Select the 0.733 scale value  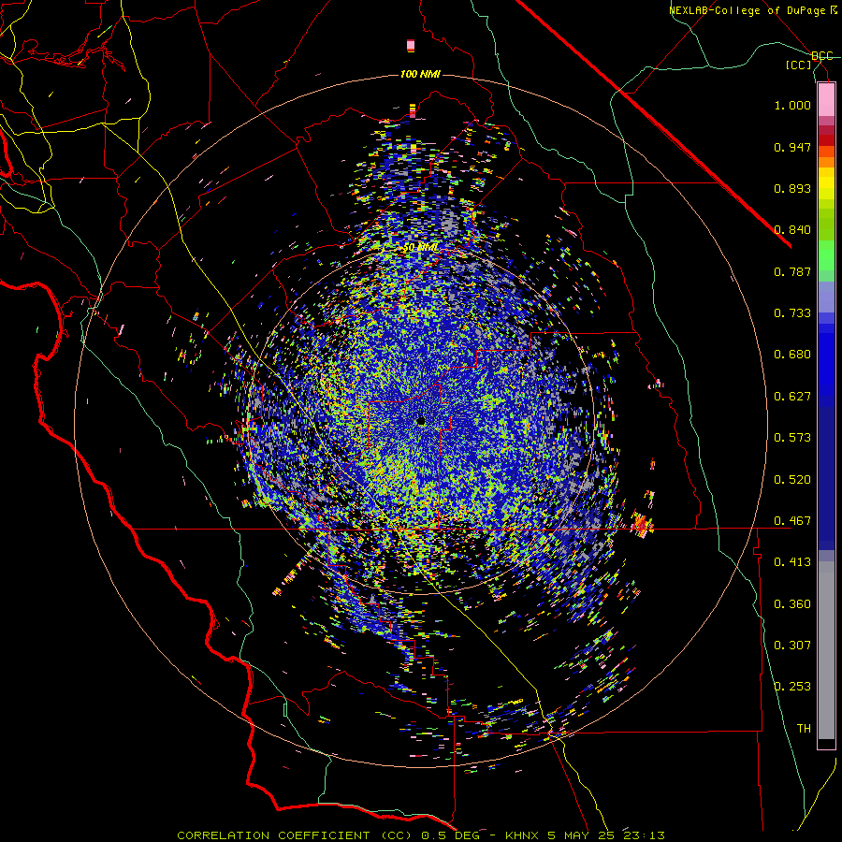[792, 313]
